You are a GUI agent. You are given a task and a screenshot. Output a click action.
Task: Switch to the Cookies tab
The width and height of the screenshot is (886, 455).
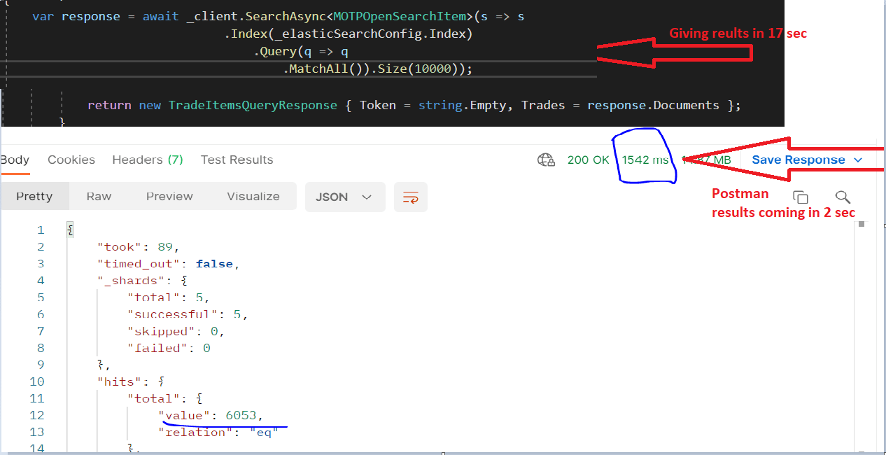(71, 160)
